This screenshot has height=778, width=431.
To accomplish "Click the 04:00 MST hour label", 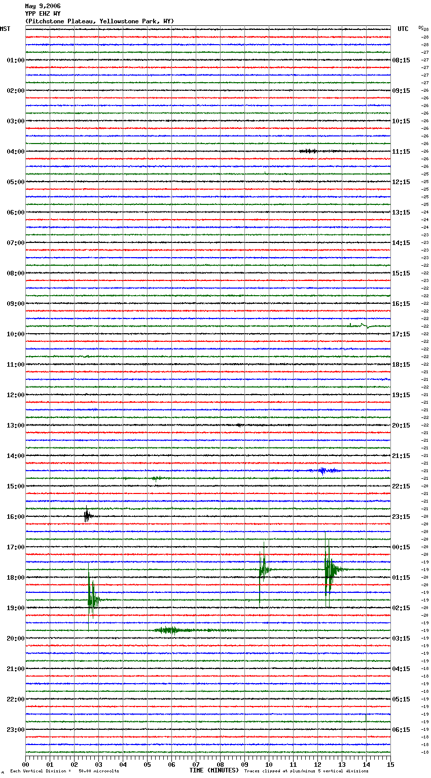I will (x=15, y=152).
